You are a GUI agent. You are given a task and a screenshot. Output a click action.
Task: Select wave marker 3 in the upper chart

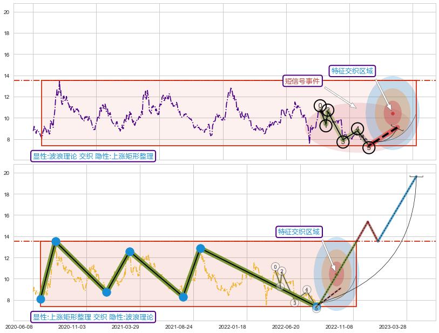[x=343, y=142]
